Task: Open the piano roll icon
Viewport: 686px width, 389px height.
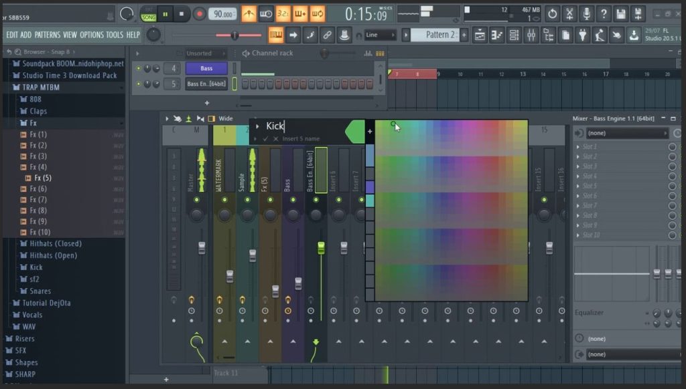Action: click(497, 35)
